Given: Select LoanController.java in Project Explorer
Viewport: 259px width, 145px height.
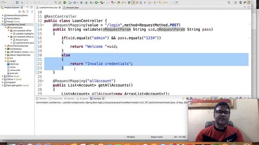Looking at the screenshot, I should coord(25,43).
